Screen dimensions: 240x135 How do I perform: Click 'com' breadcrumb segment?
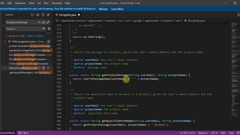pyautogui.click(x=128, y=21)
